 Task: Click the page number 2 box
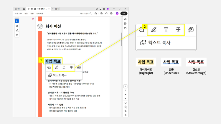(126, 86)
